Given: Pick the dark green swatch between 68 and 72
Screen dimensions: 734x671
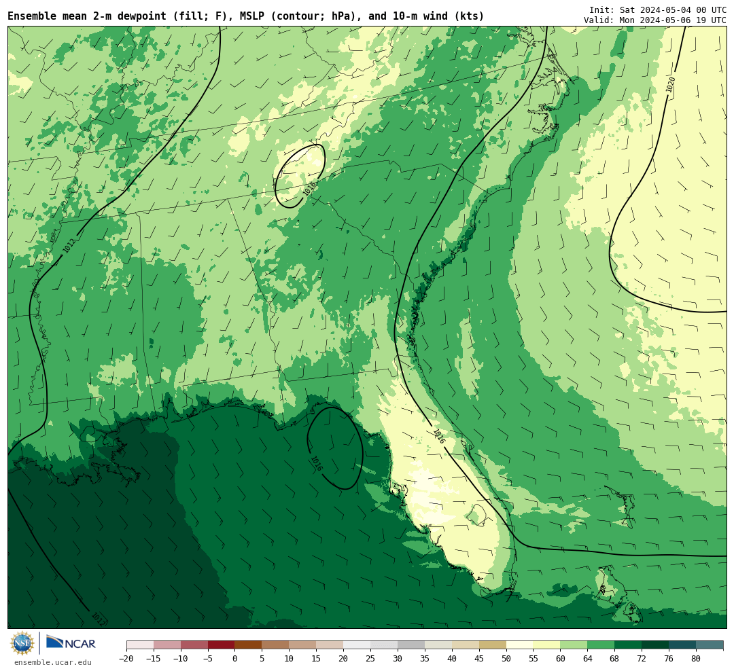Looking at the screenshot, I should [628, 645].
